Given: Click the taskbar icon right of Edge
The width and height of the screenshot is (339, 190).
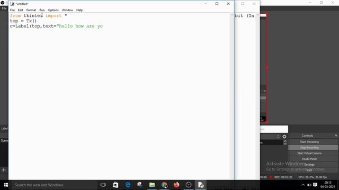Looking at the screenshot, I should tap(140, 185).
